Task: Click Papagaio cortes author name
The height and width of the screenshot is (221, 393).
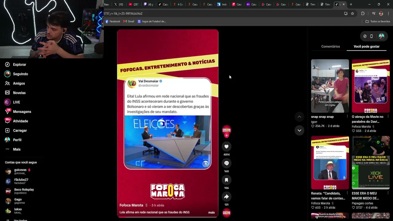Action: (x=363, y=203)
